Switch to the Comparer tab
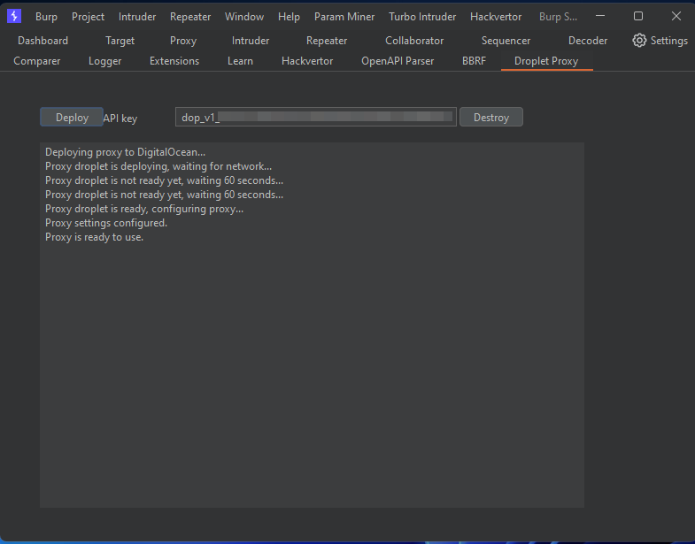The height and width of the screenshot is (544, 695). [x=37, y=61]
